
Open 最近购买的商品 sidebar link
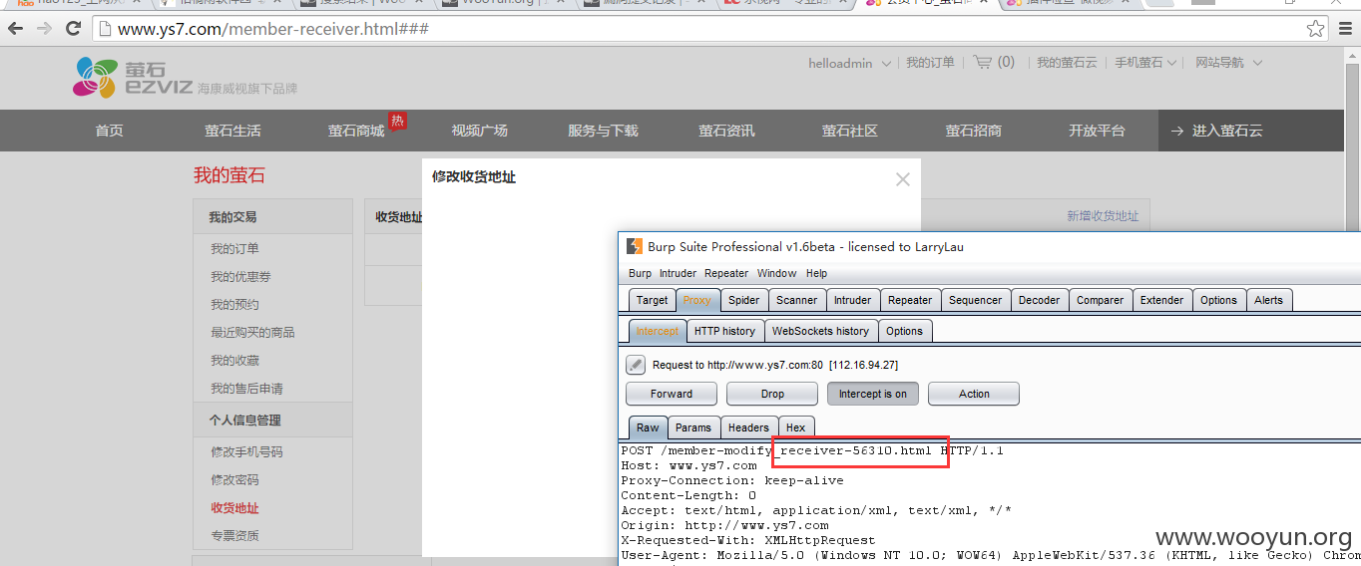[252, 333]
